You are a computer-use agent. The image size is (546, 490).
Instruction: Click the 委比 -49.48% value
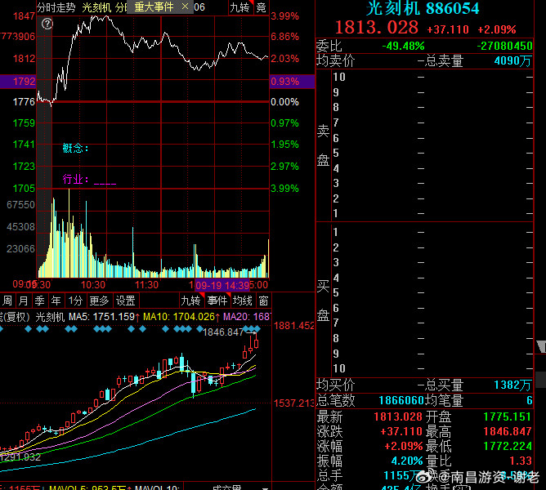(403, 46)
